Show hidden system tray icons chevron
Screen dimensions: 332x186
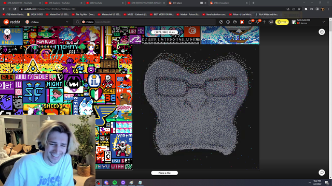[x=310, y=182]
